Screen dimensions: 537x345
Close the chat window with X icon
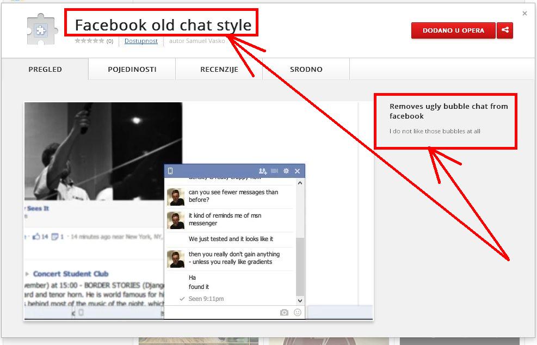pyautogui.click(x=297, y=171)
